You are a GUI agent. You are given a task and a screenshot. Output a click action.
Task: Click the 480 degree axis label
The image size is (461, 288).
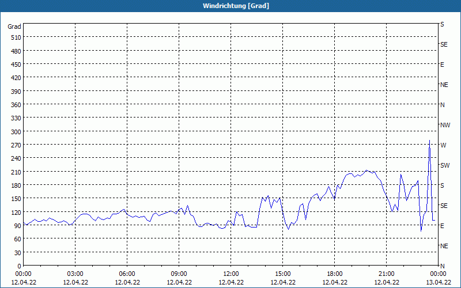coord(16,51)
